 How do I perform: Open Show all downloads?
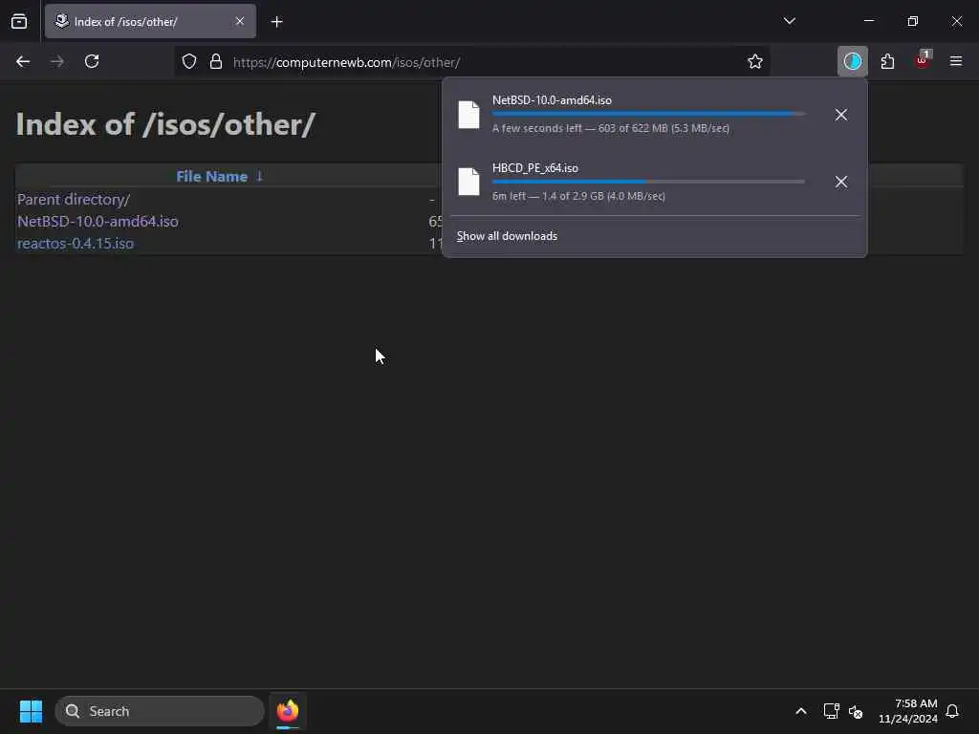tap(507, 236)
